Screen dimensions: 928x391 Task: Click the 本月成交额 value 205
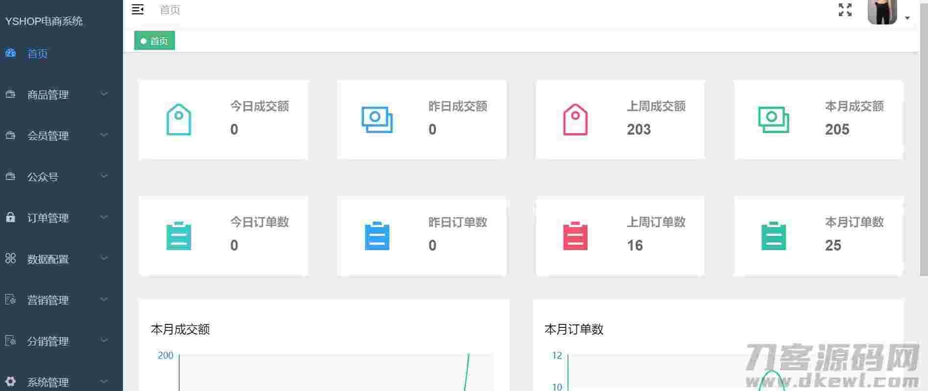click(837, 129)
